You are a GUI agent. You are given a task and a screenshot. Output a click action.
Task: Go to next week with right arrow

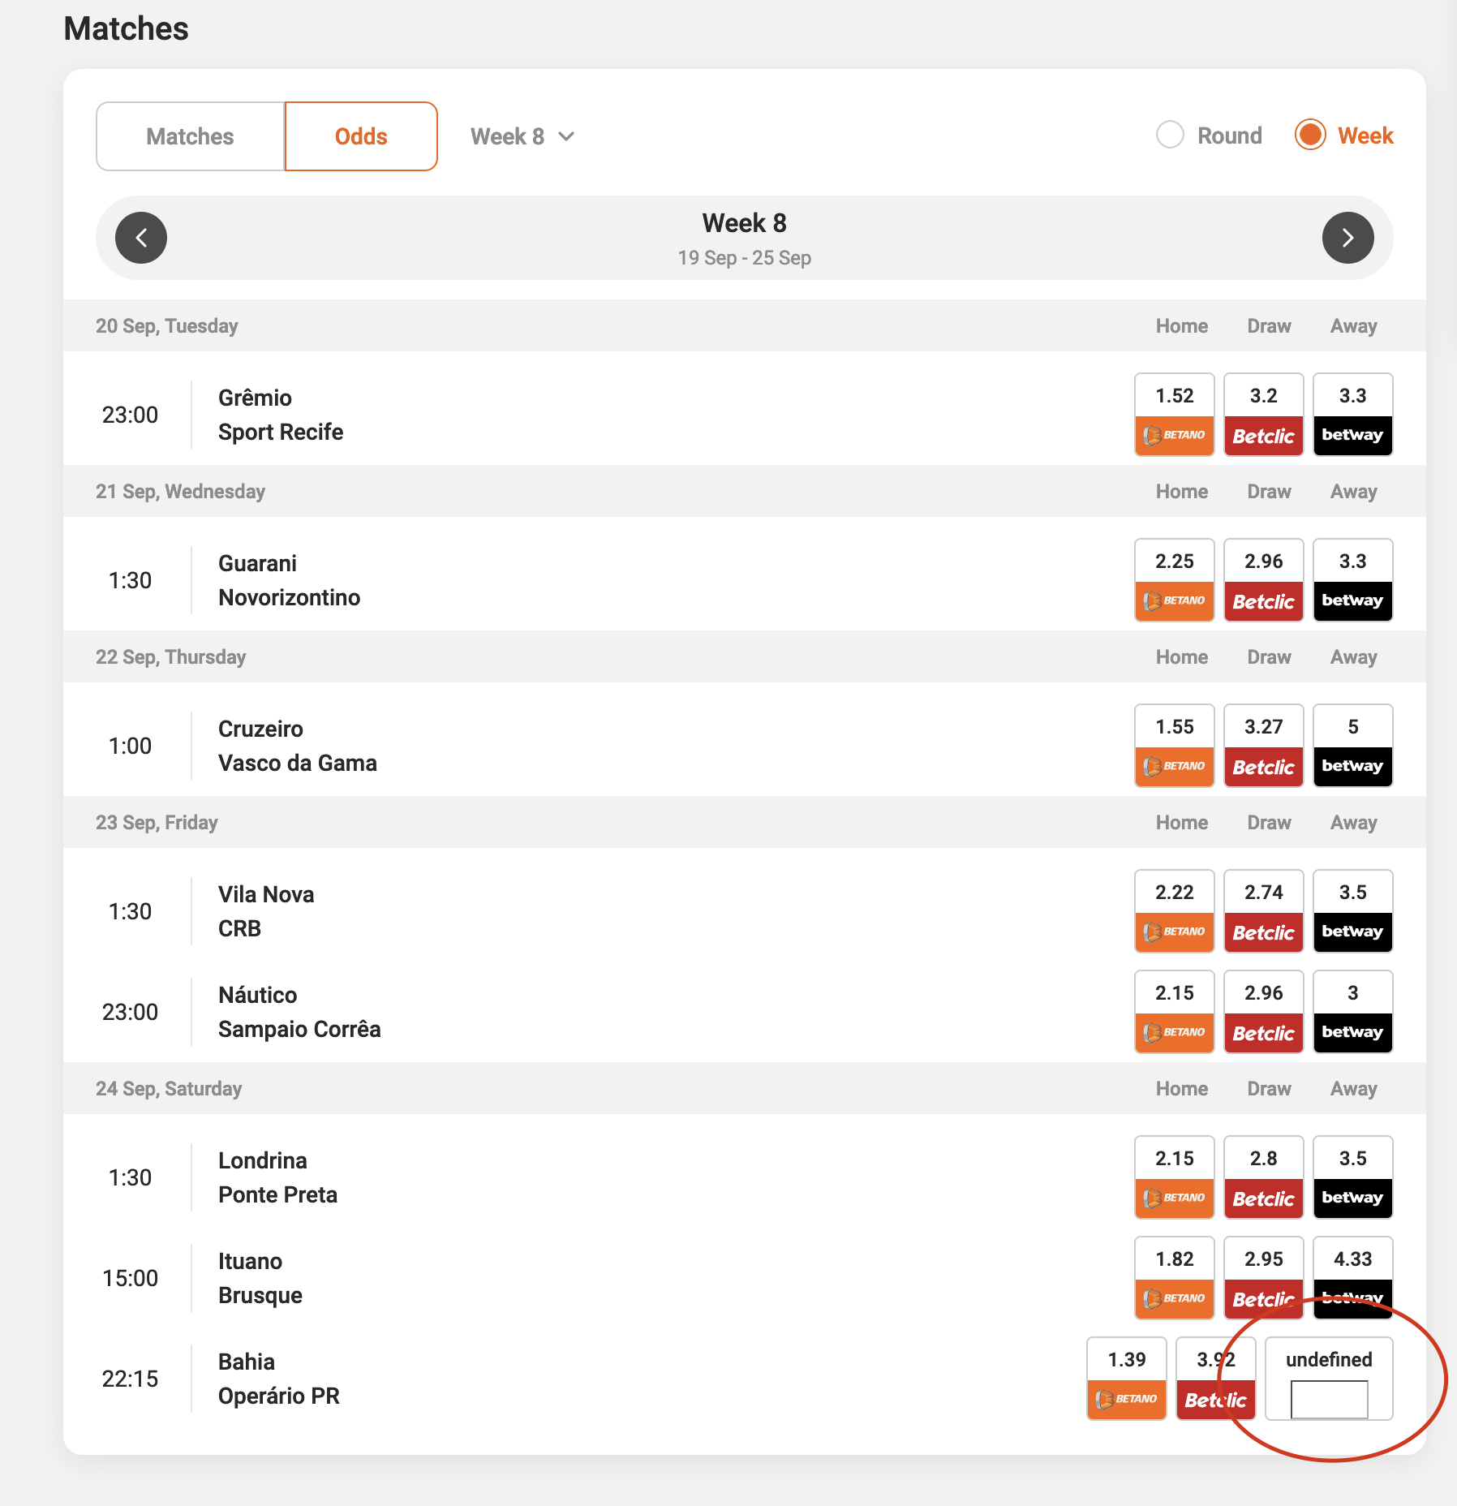[x=1347, y=238]
